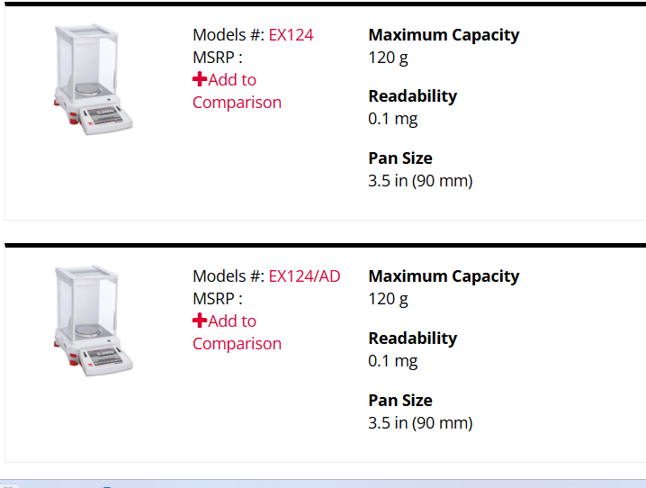Select the Maximum Capacity heading for EX124

[x=444, y=35]
